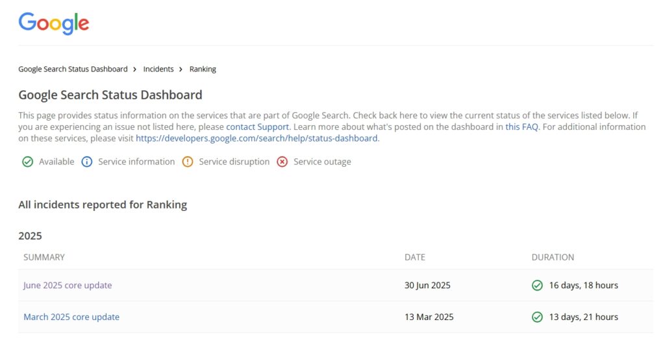Screen dimensions: 665x346
Task: Click the Google Search Status Dashboard page title
Action: (x=110, y=95)
